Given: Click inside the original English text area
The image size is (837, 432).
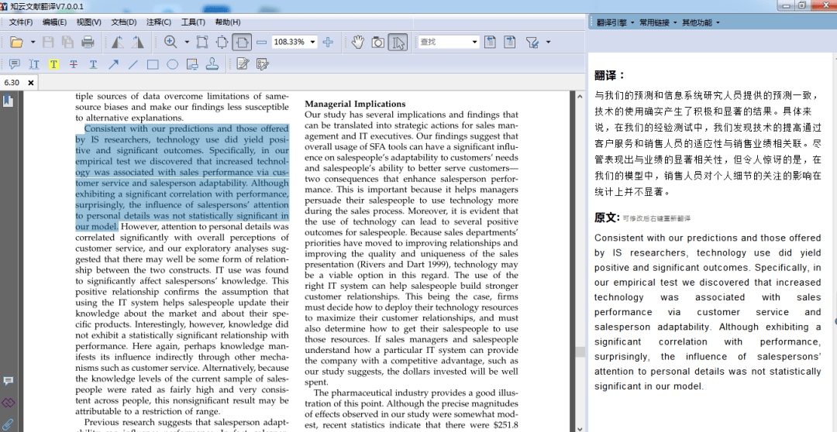Looking at the screenshot, I should tap(708, 312).
